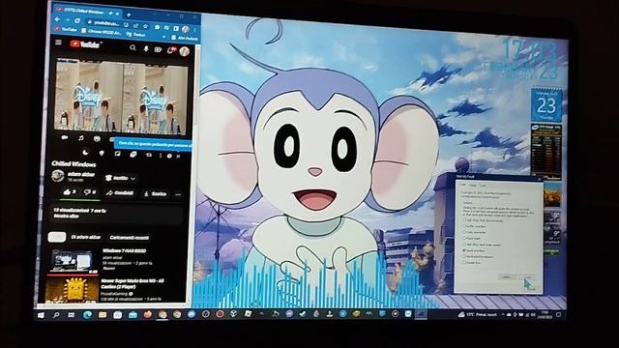Click the Firefox icon in the taskbar
Image resolution: width=619 pixels, height=348 pixels.
(148, 314)
